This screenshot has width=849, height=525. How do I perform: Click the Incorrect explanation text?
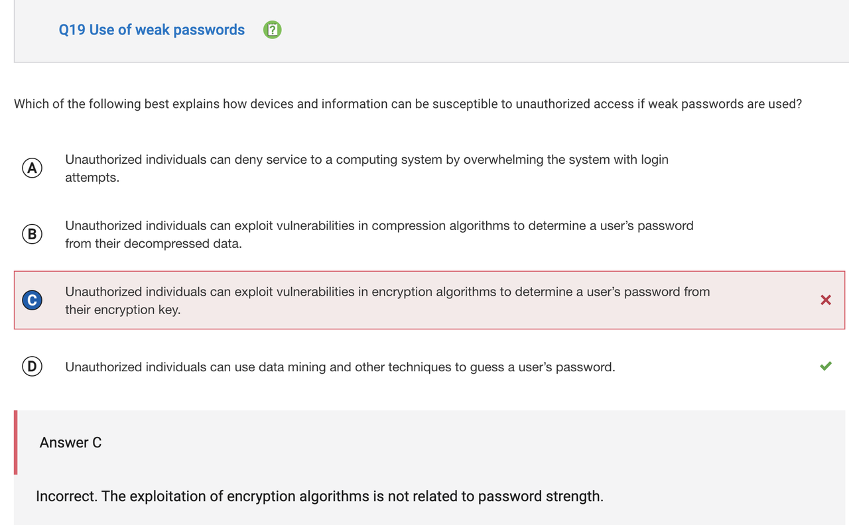coord(320,496)
